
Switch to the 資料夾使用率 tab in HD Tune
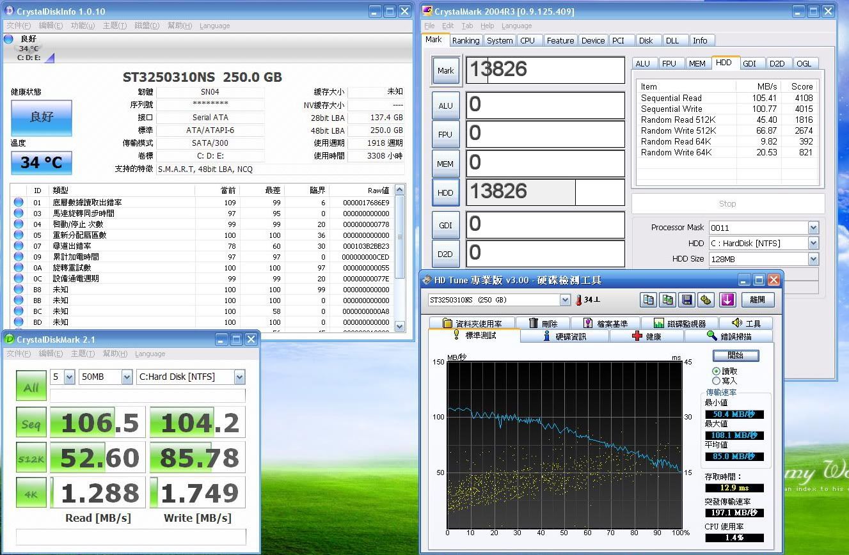[472, 323]
